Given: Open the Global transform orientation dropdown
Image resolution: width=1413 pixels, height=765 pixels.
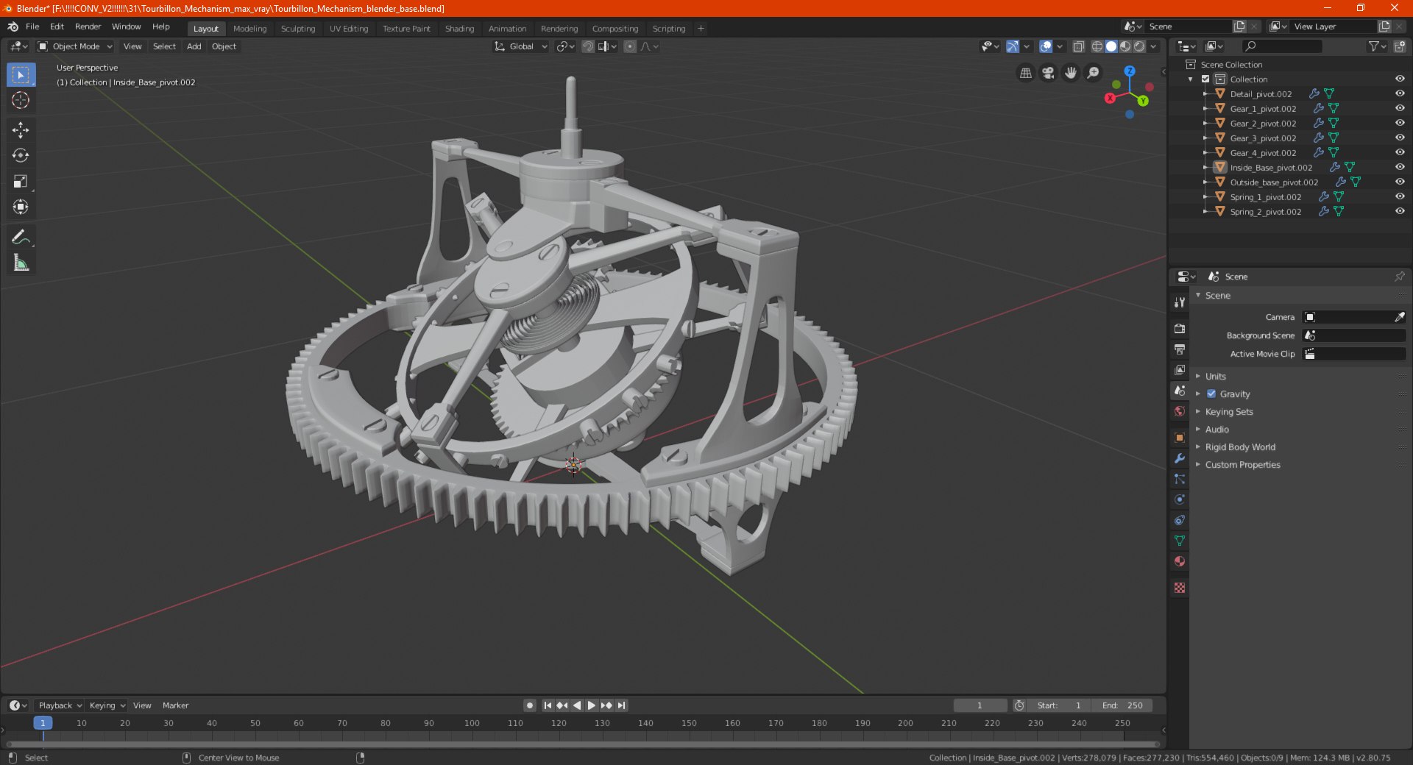Looking at the screenshot, I should [x=521, y=46].
